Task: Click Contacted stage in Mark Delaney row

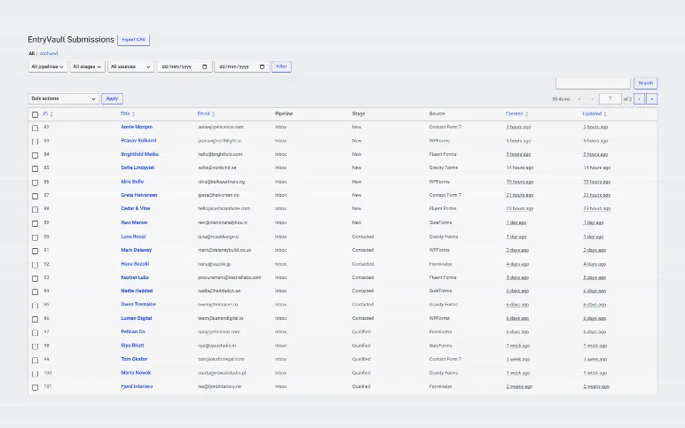Action: tap(363, 250)
